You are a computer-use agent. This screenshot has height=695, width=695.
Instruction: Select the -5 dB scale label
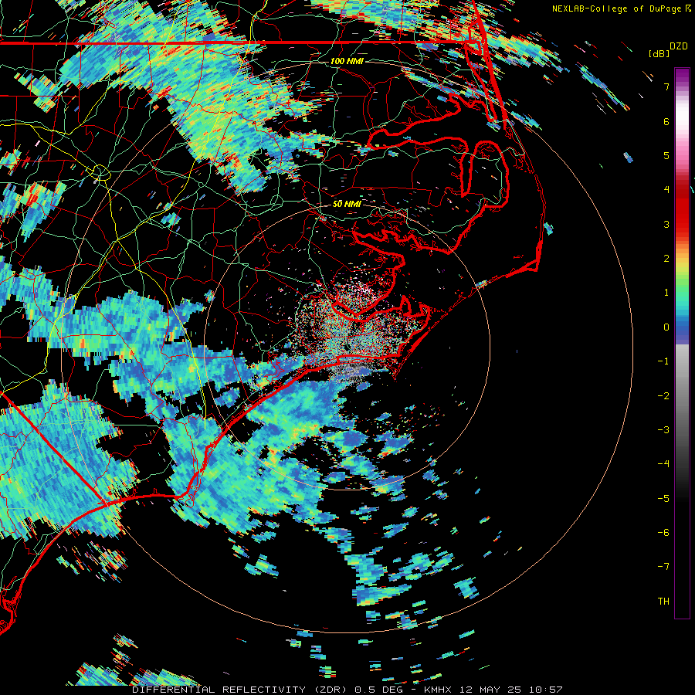663,499
